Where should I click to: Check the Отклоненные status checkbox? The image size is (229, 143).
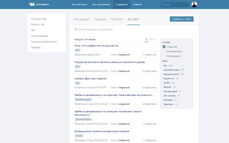[x=164, y=56]
